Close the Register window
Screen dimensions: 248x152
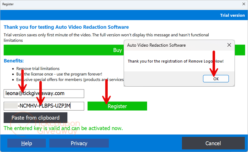click(x=244, y=4)
